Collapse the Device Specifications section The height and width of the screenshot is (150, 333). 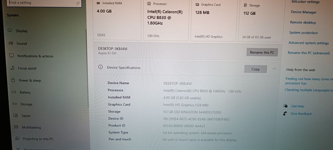(274, 69)
